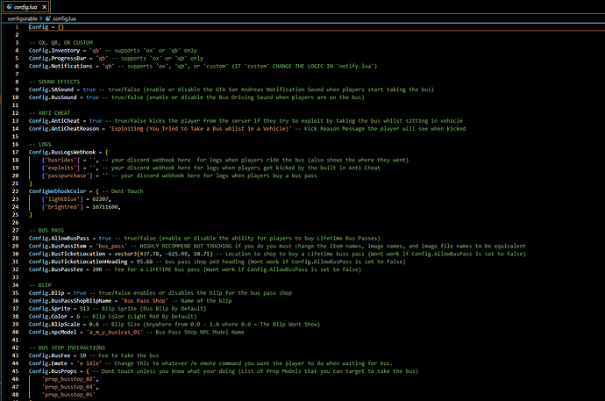
Task: Click the 200 value of Config.BusPassFee
Action: coord(96,269)
